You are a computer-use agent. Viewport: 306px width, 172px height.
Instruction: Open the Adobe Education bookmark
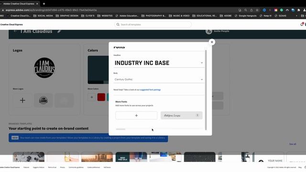pyautogui.click(x=127, y=16)
